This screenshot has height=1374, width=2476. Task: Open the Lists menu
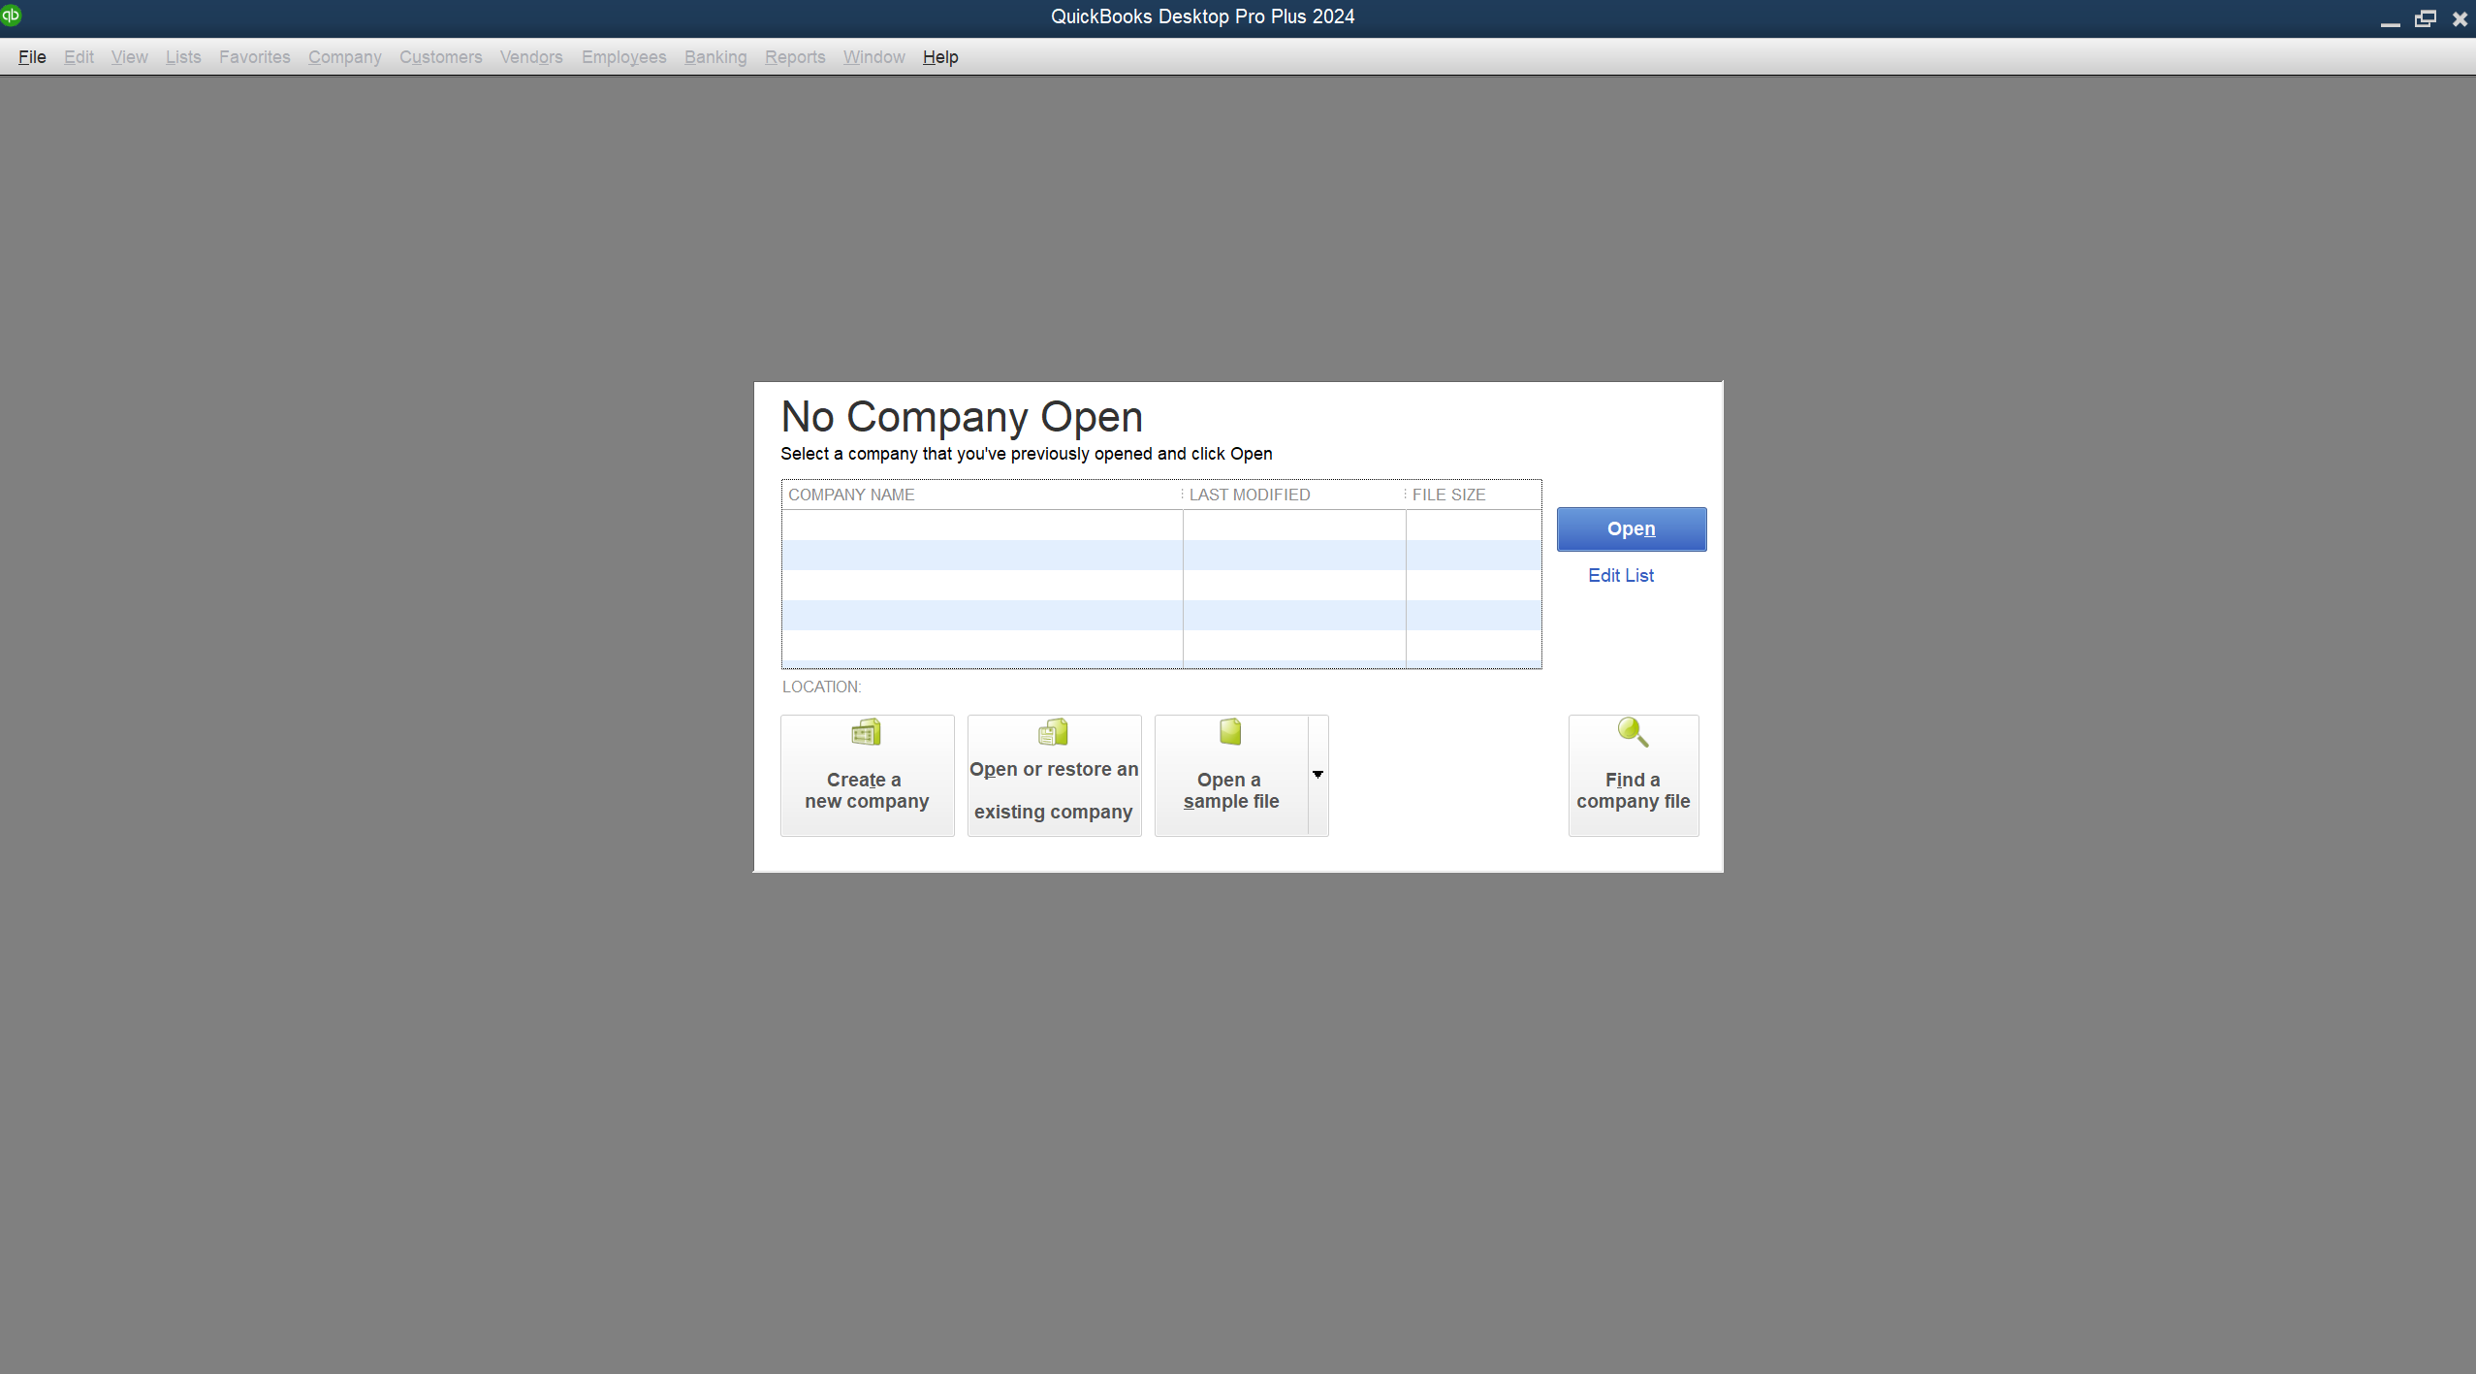(183, 57)
